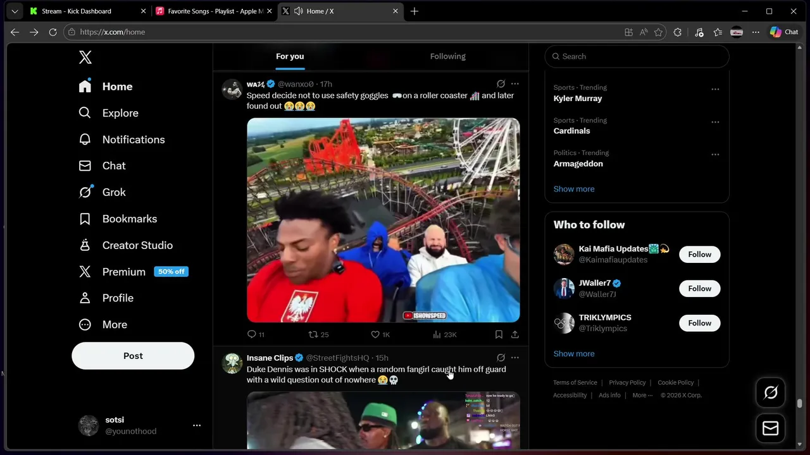Open more options on wanxo0 post
Viewport: 810px width, 455px height.
tap(515, 83)
